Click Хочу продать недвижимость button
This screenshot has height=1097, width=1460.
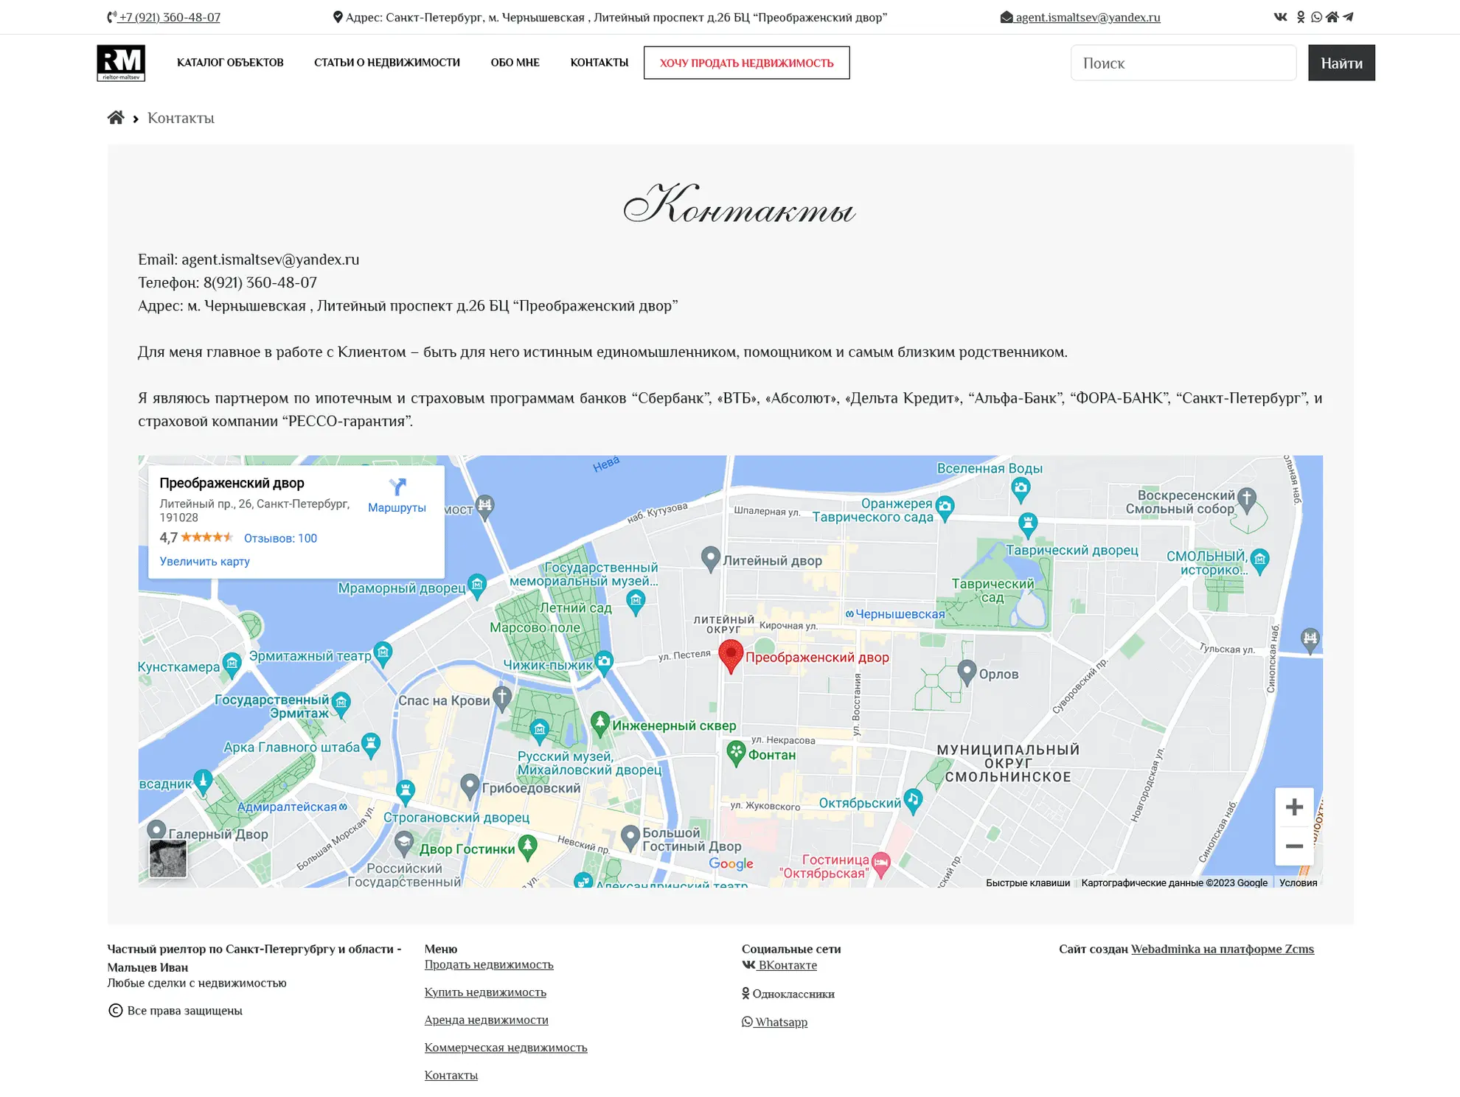point(746,63)
